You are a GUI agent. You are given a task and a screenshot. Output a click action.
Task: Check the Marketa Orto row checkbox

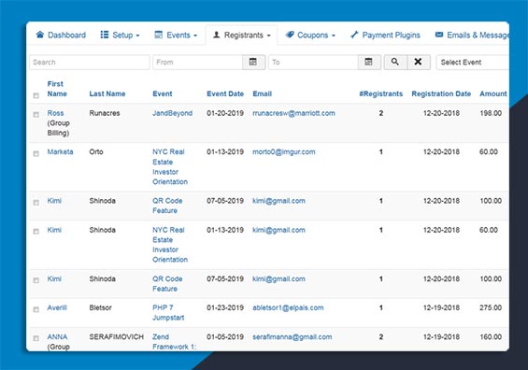click(36, 153)
